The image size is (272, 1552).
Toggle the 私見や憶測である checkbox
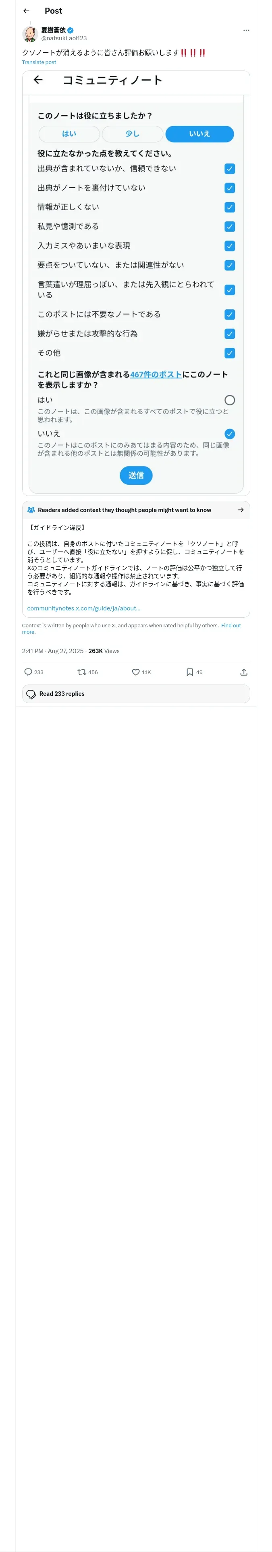(x=229, y=226)
